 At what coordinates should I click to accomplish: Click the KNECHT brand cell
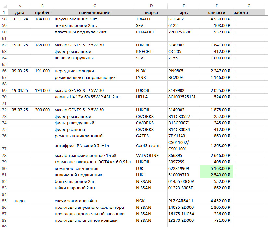click(151, 51)
